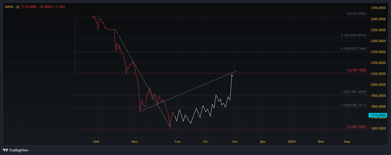The height and width of the screenshot is (155, 391).
Task: Click the Фев time axis label
Action: (321, 142)
